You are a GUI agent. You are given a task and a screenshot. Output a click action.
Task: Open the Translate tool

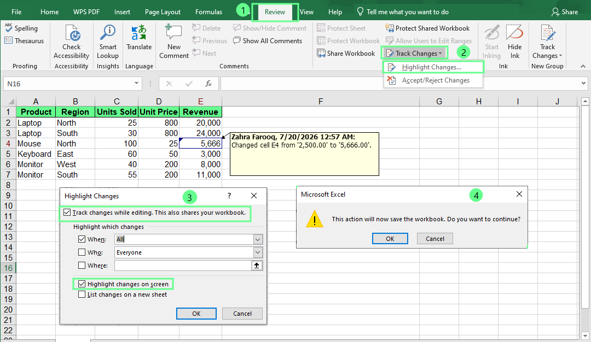138,38
